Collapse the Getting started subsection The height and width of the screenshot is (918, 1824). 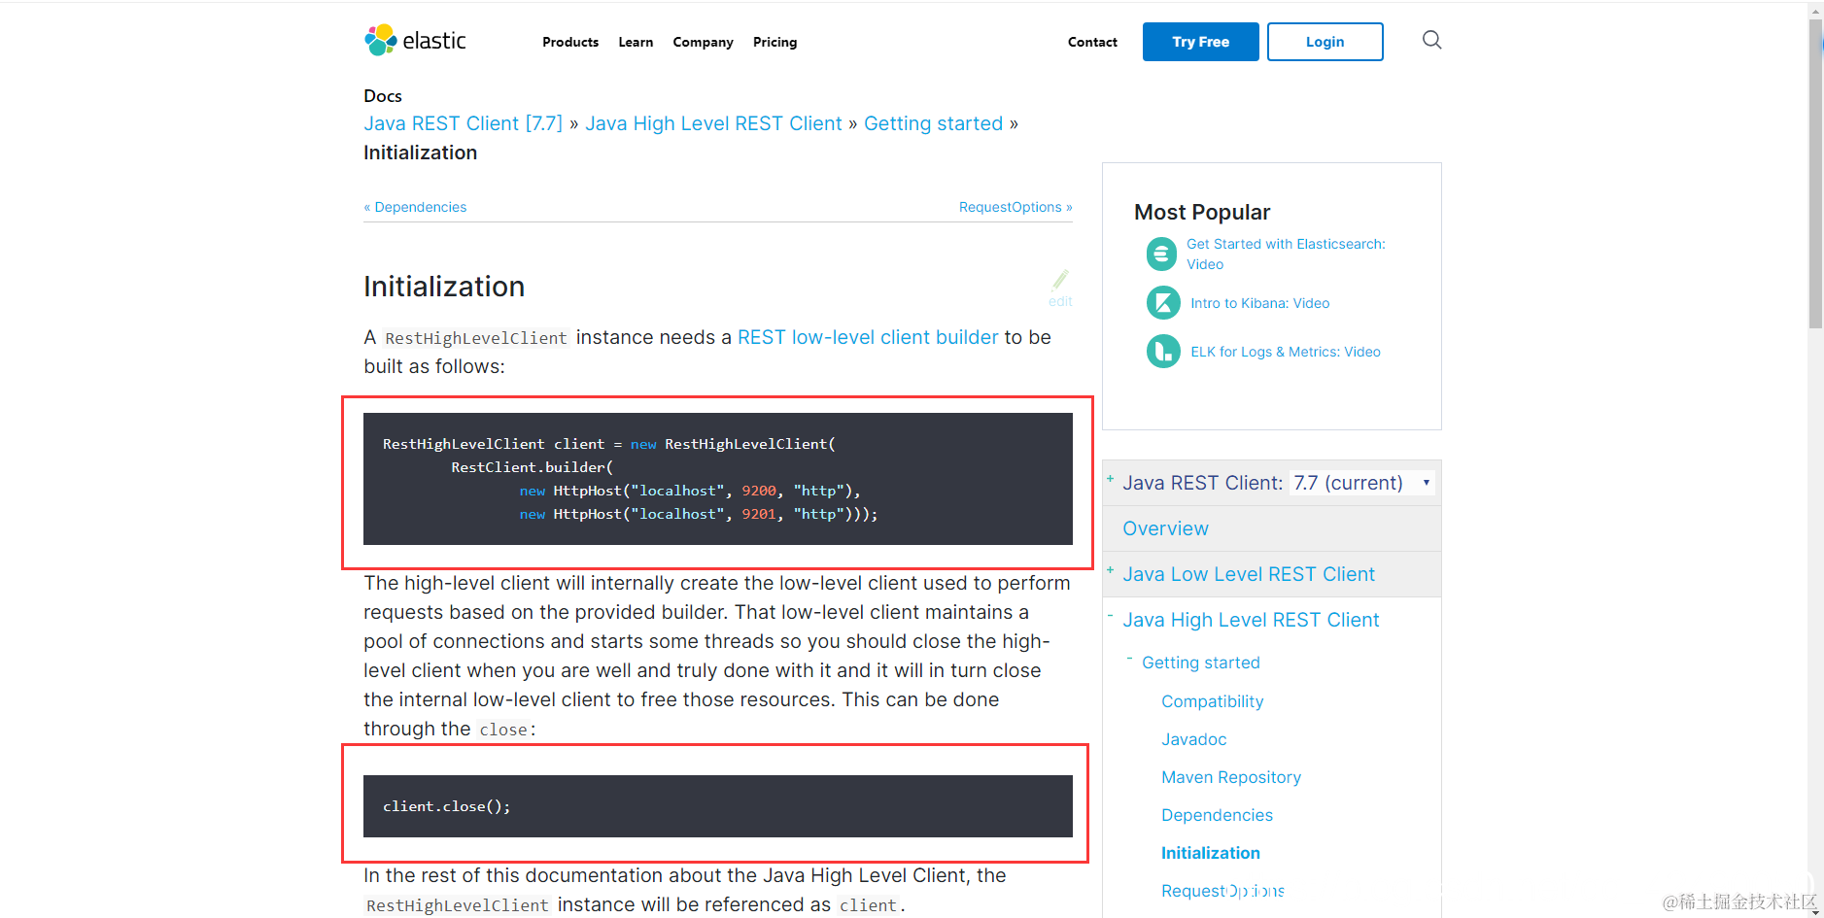tap(1129, 659)
